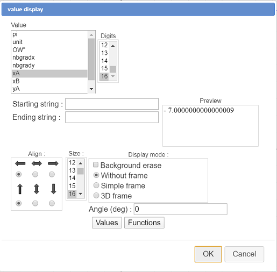Click the Digits list scroll-up arrow
The image size is (277, 272).
[x=113, y=46]
